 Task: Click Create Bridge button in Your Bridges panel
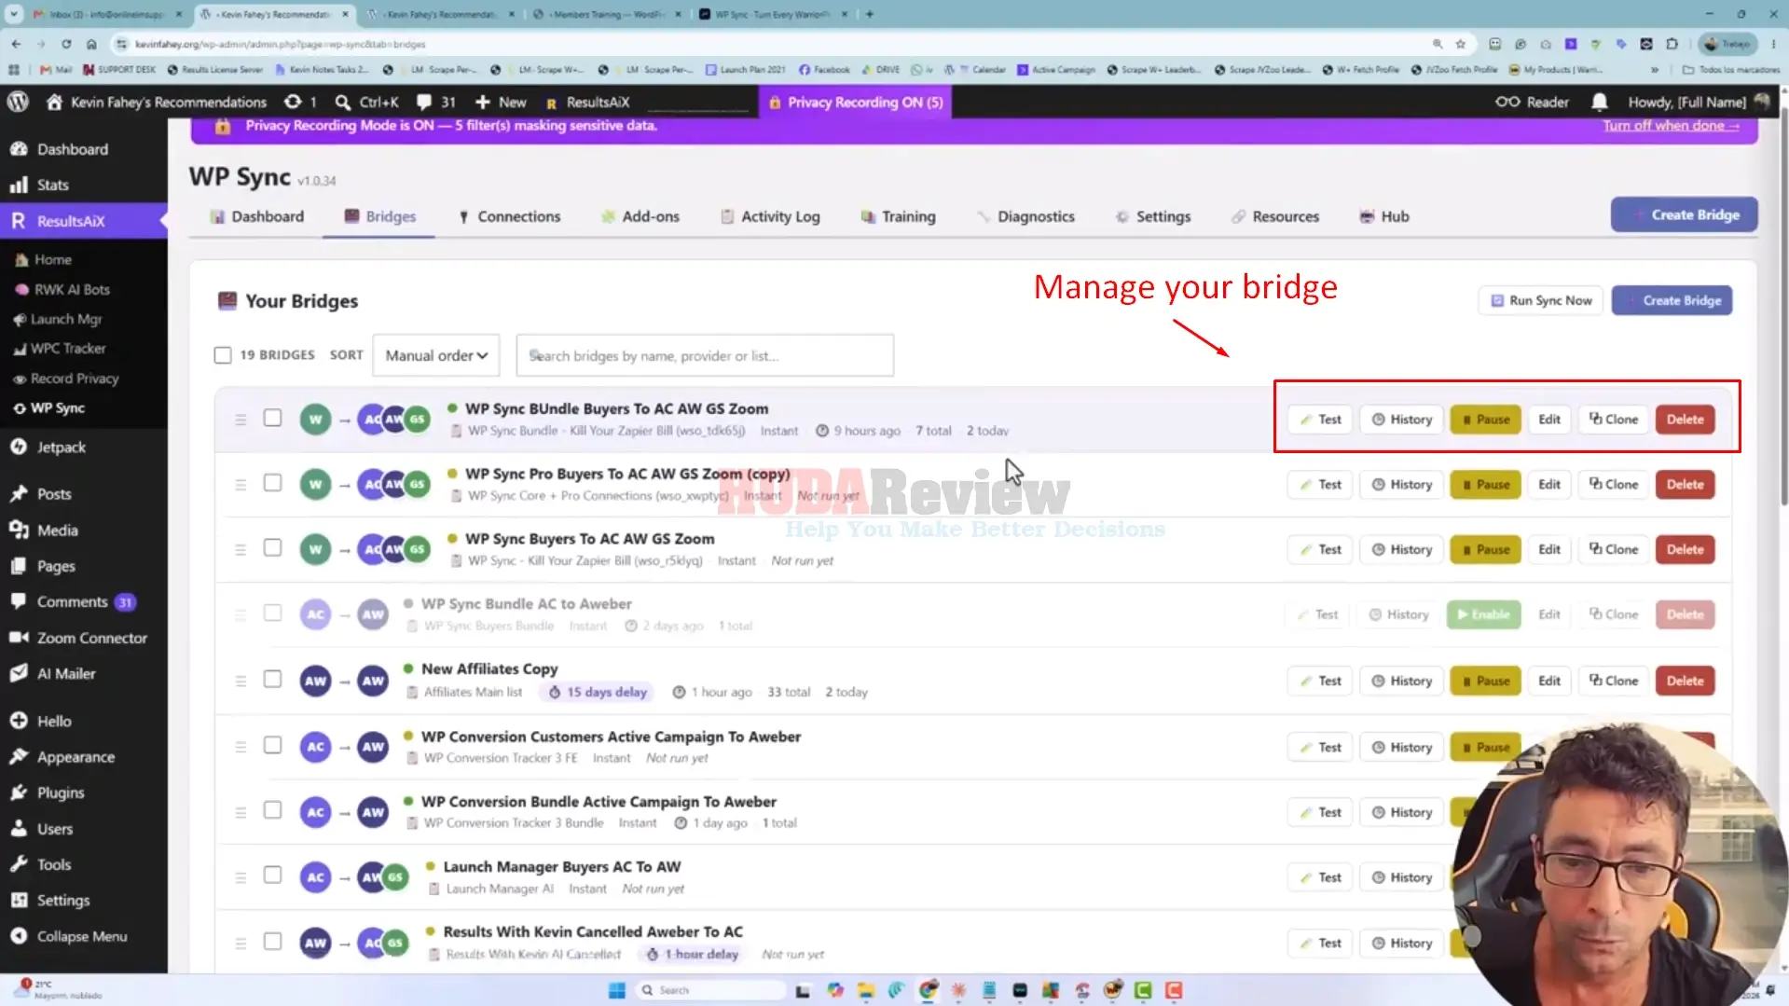[x=1672, y=300]
